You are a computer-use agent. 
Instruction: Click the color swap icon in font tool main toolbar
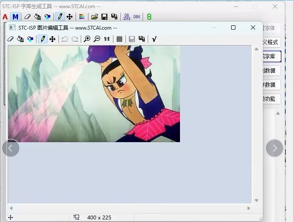47,17
